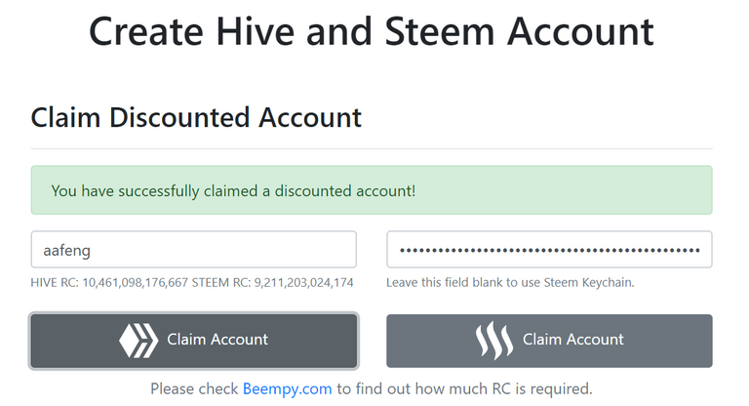The height and width of the screenshot is (406, 749).
Task: Click the Create Hive and Steem Account title
Action: pos(372,32)
